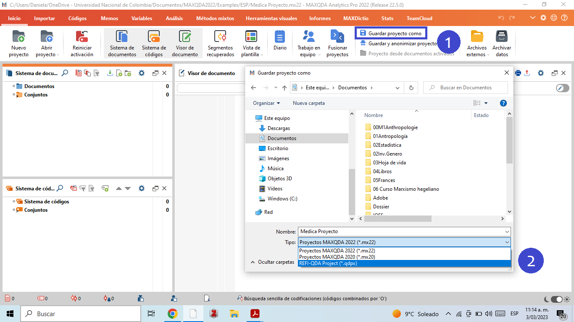Open the Tipo file type combo box

pos(404,242)
